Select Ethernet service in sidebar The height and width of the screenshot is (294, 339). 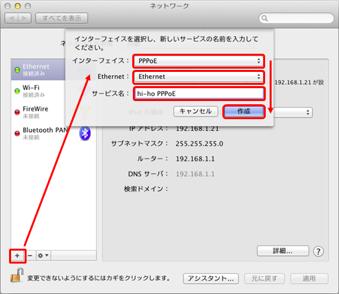38,70
